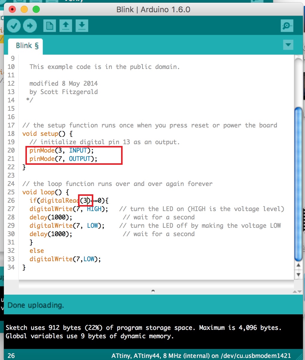The width and height of the screenshot is (305, 360).
Task: Click the 'Blink | Arduino 1.6.0' window title
Action: pos(153,10)
